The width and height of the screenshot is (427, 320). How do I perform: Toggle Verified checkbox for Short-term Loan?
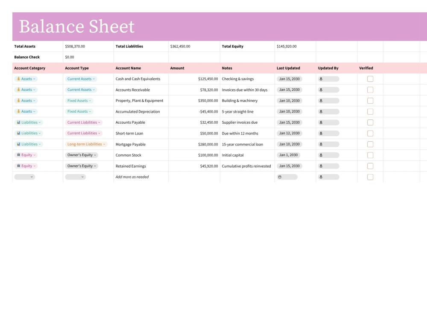[370, 133]
